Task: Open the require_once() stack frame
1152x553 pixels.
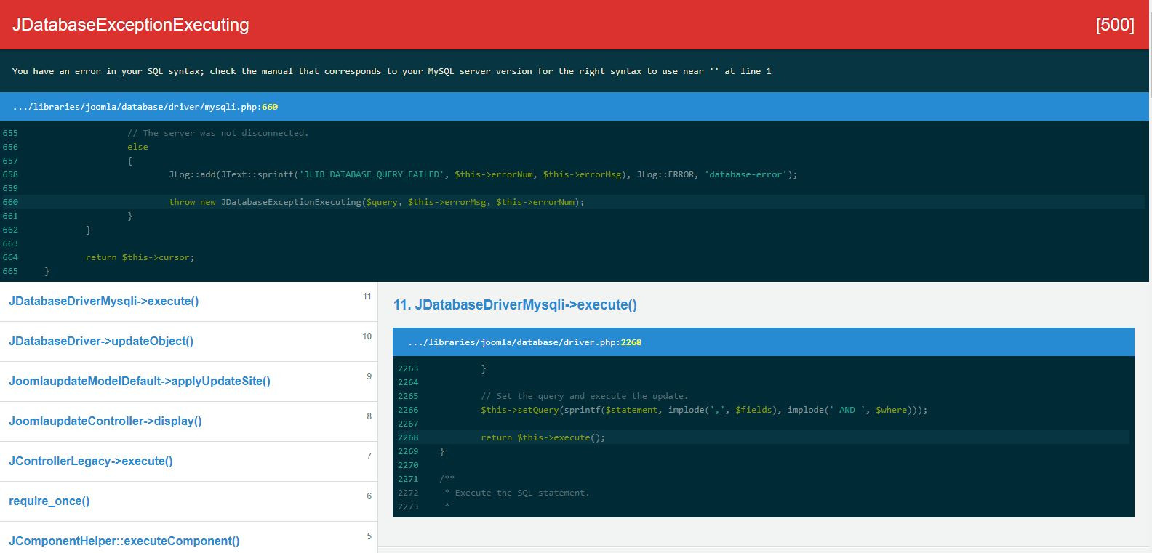Action: (x=188, y=501)
